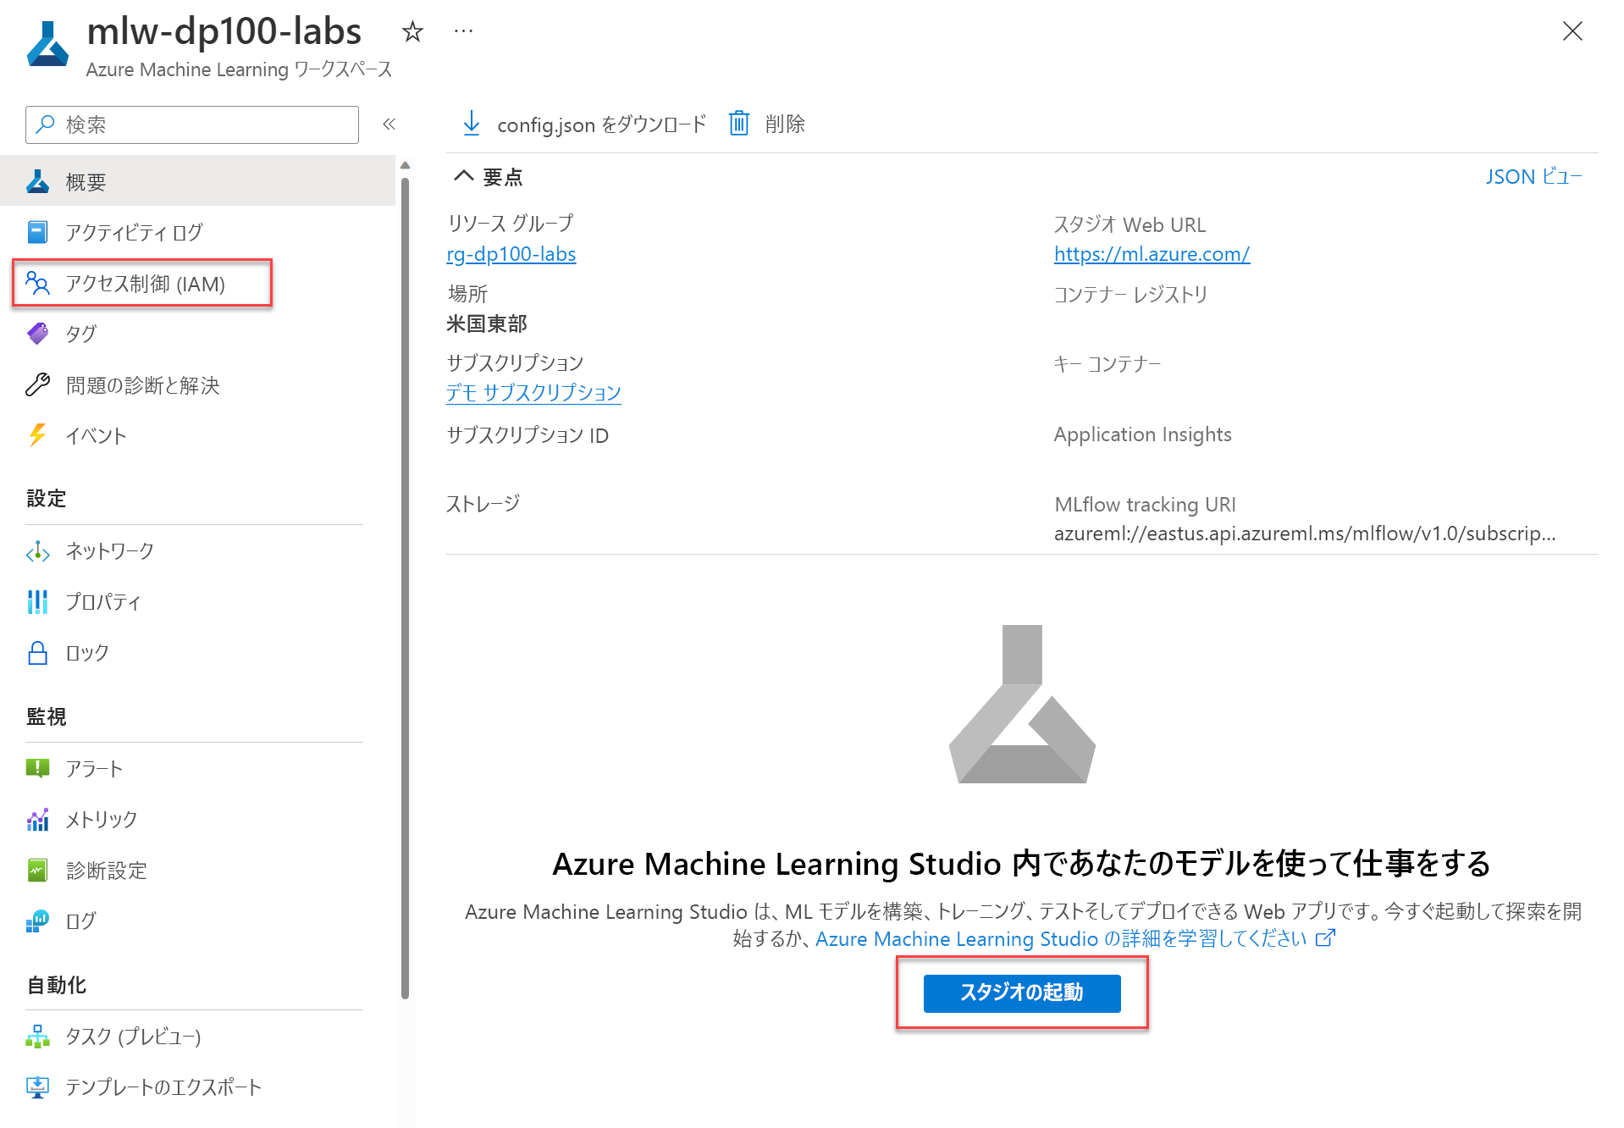1624x1128 pixels.
Task: Open テンプレートのエクスポート
Action: (163, 1087)
